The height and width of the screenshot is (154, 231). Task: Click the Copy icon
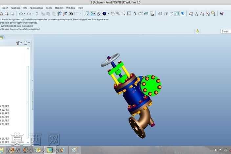pyautogui.click(x=43, y=14)
